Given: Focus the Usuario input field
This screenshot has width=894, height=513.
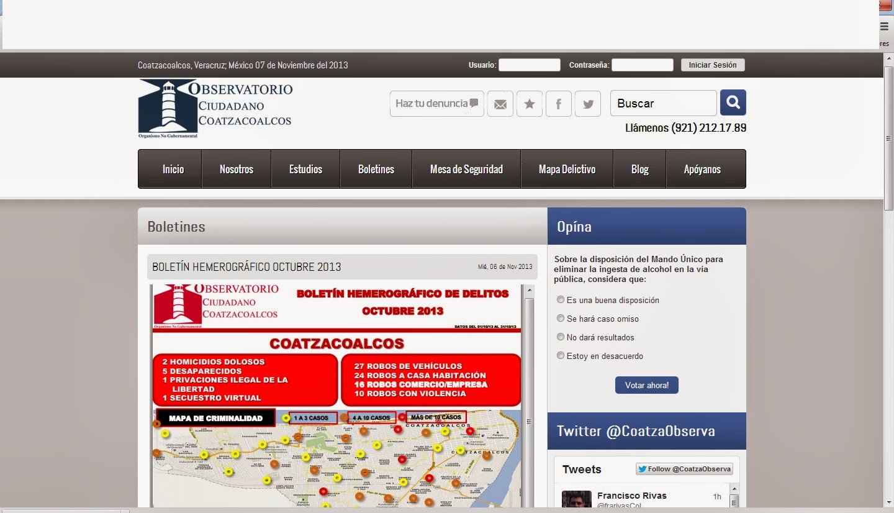Looking at the screenshot, I should (529, 65).
